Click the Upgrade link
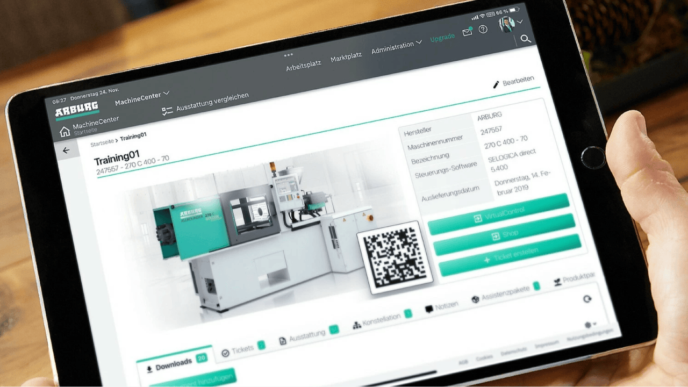Viewport: 688px width, 387px height. pos(442,39)
